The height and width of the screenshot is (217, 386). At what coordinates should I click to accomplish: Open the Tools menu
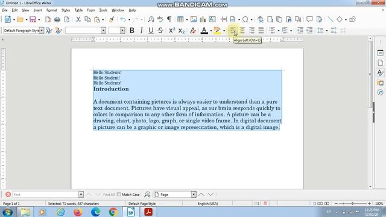click(103, 10)
